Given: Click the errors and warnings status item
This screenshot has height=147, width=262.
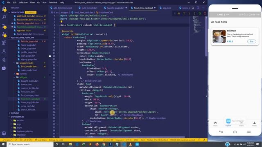Looking at the screenshot, I should 26,140.
